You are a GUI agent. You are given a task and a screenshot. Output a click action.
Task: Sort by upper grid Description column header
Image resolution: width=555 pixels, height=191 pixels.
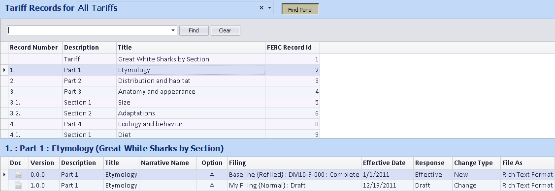(90, 47)
